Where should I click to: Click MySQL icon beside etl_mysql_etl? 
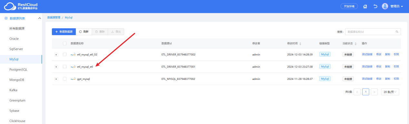point(73,67)
